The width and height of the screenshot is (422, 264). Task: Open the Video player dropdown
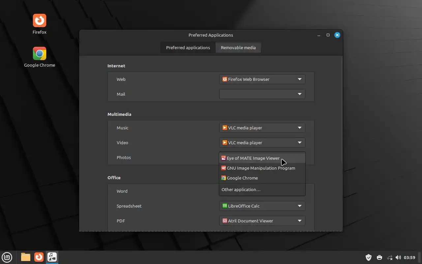click(262, 143)
